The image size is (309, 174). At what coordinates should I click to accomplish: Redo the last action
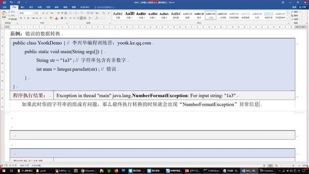19,2
